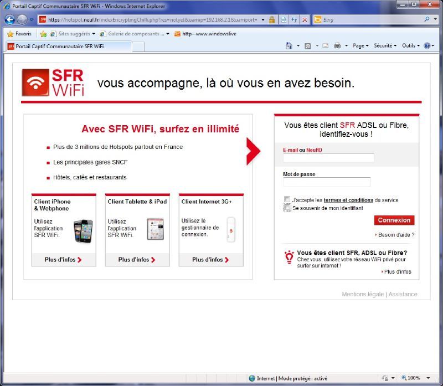
Task: Click the 3G+ USB key image
Action: pos(231,229)
